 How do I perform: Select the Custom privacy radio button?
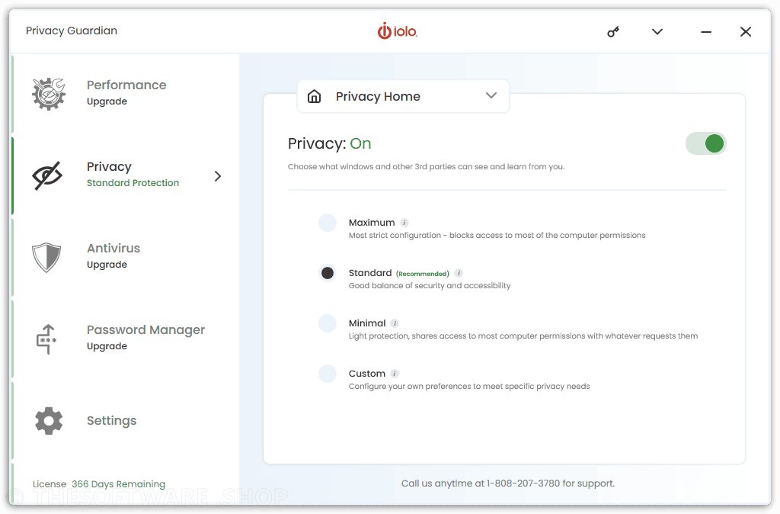(x=328, y=374)
